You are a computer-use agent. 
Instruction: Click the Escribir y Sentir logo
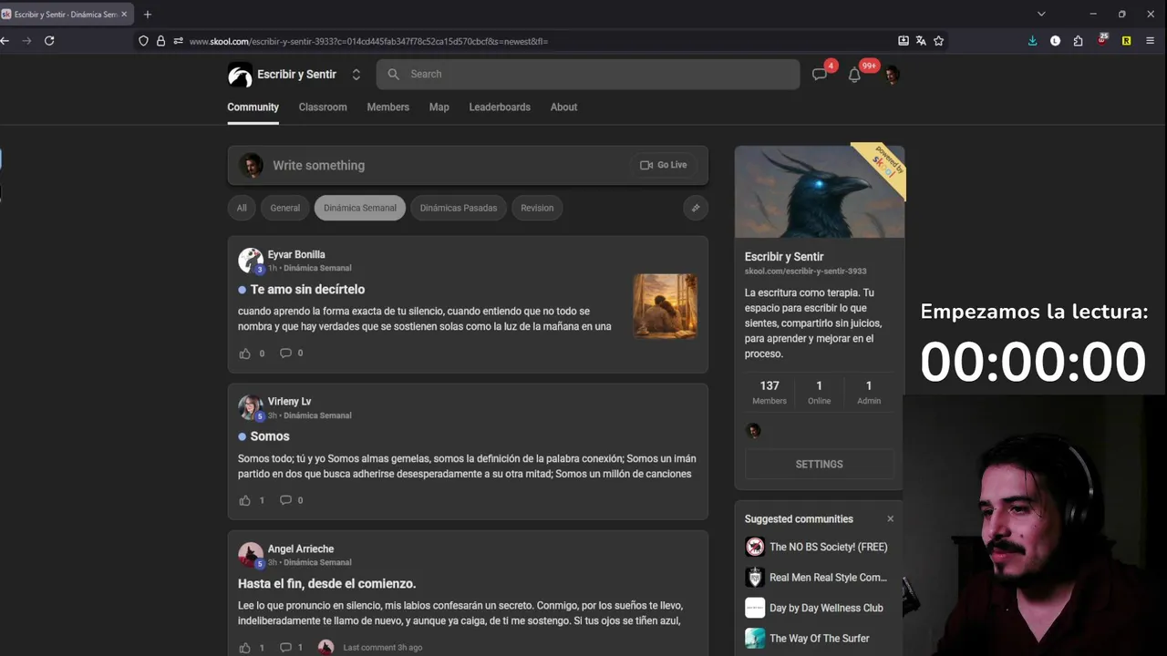click(x=240, y=75)
